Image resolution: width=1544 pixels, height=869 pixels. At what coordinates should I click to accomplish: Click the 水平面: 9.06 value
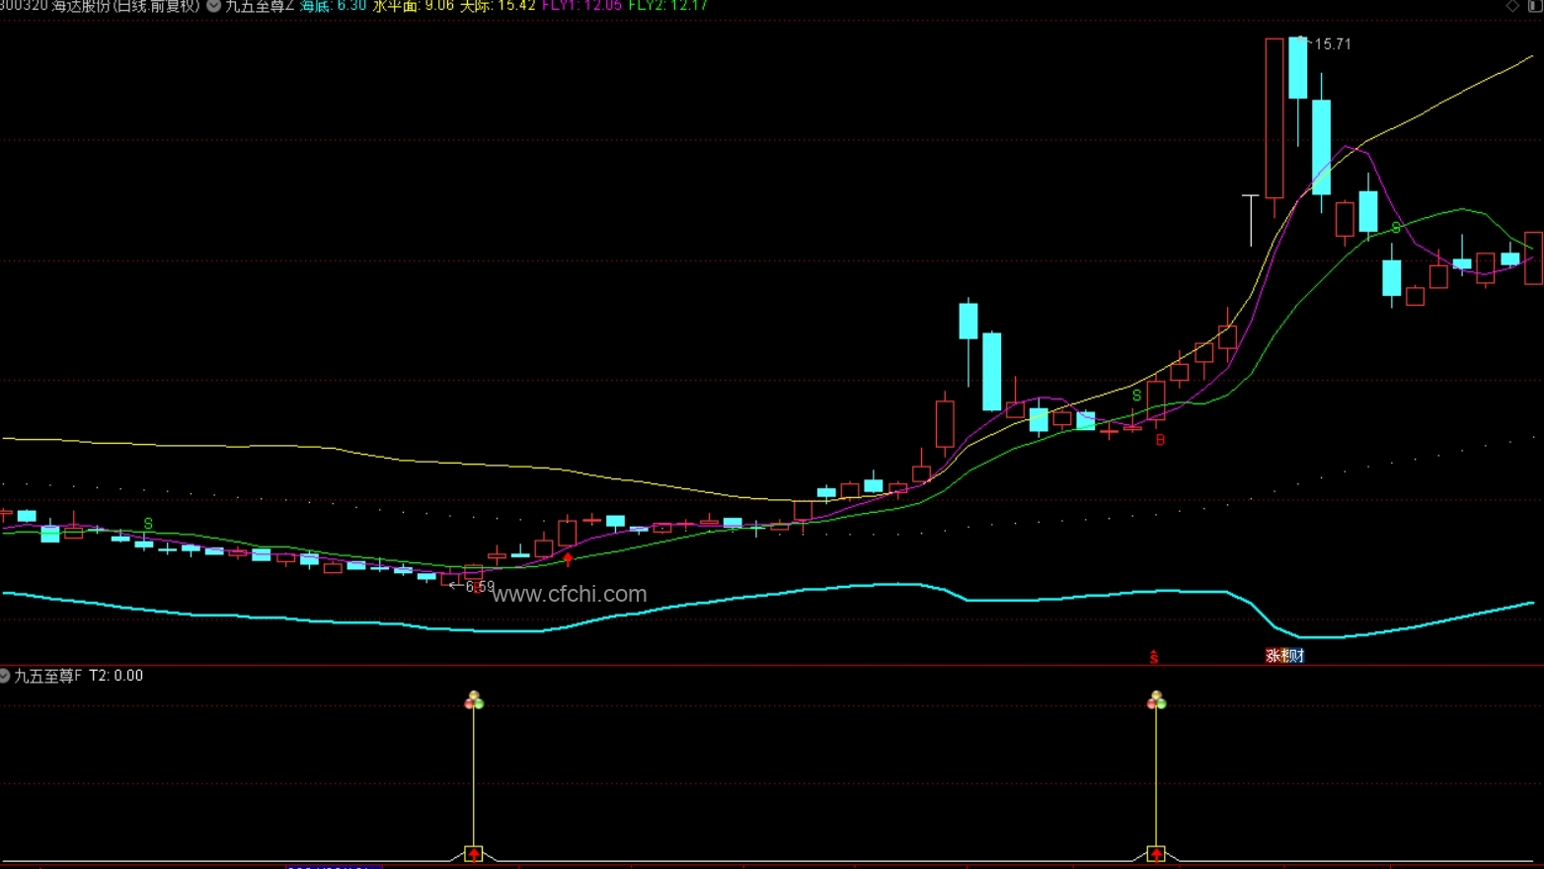[x=413, y=6]
